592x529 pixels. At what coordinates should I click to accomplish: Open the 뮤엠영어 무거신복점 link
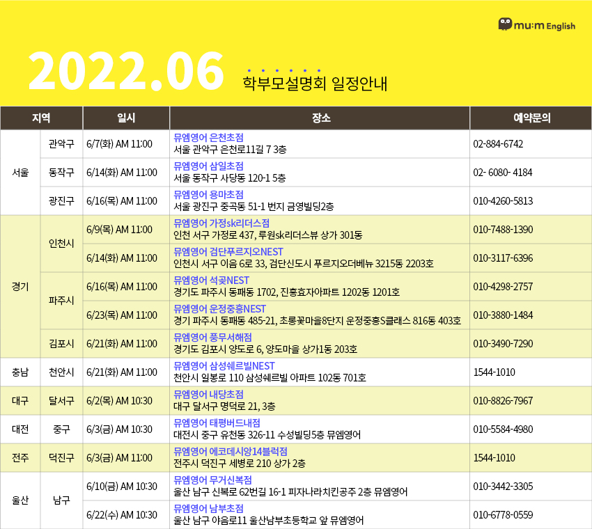(212, 480)
